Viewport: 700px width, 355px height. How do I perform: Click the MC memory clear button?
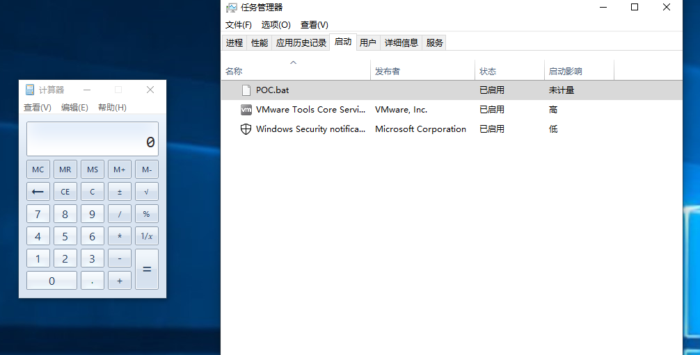coord(38,170)
